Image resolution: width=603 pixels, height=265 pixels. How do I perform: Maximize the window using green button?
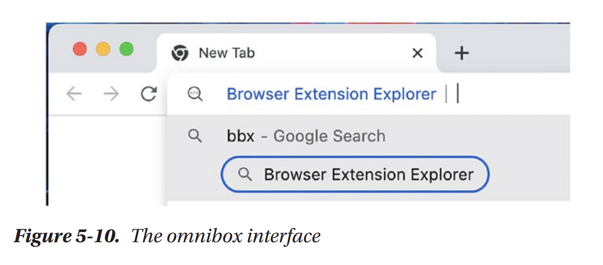coord(126,49)
